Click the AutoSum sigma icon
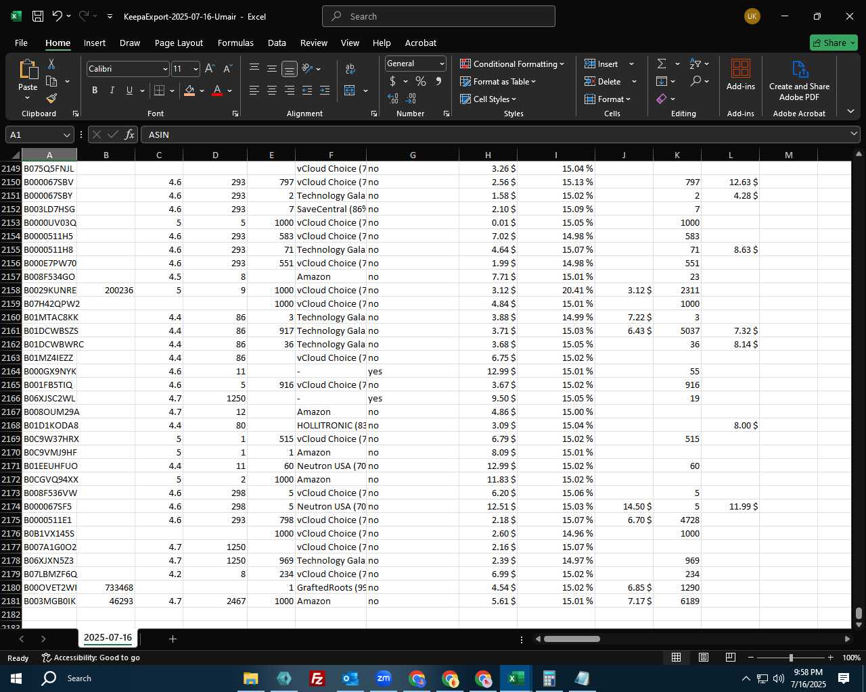The width and height of the screenshot is (866, 692). coord(662,64)
